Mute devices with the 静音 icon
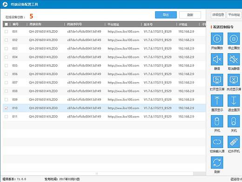 point(217,59)
